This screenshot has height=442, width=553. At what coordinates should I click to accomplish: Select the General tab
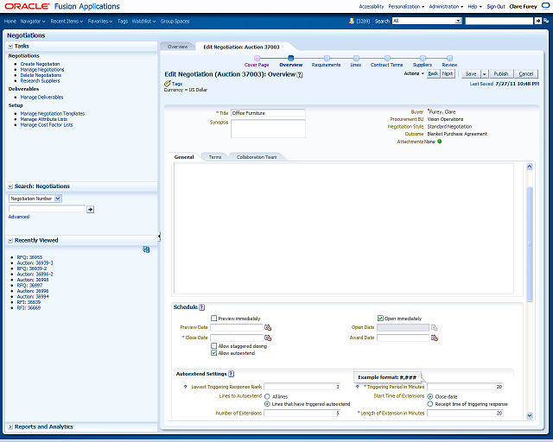pyautogui.click(x=184, y=157)
